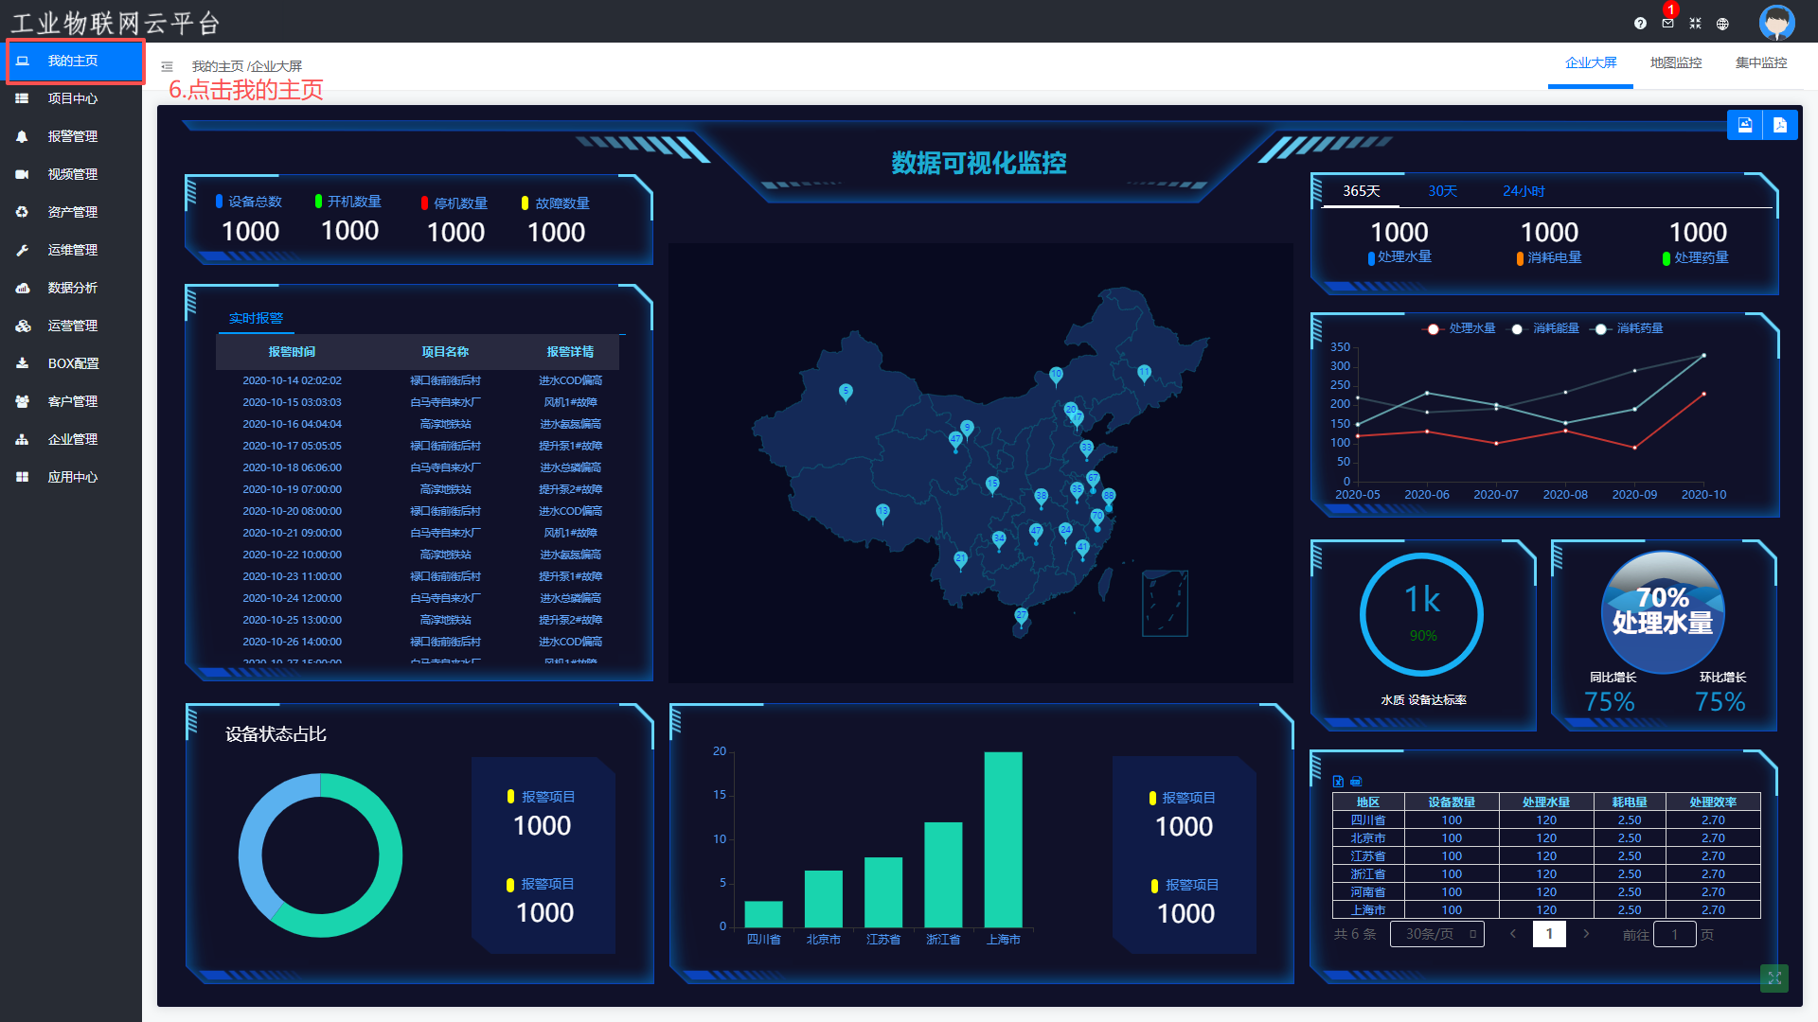The image size is (1818, 1022).
Task: Click the exit fullscreen arrows icon
Action: pyautogui.click(x=1695, y=24)
